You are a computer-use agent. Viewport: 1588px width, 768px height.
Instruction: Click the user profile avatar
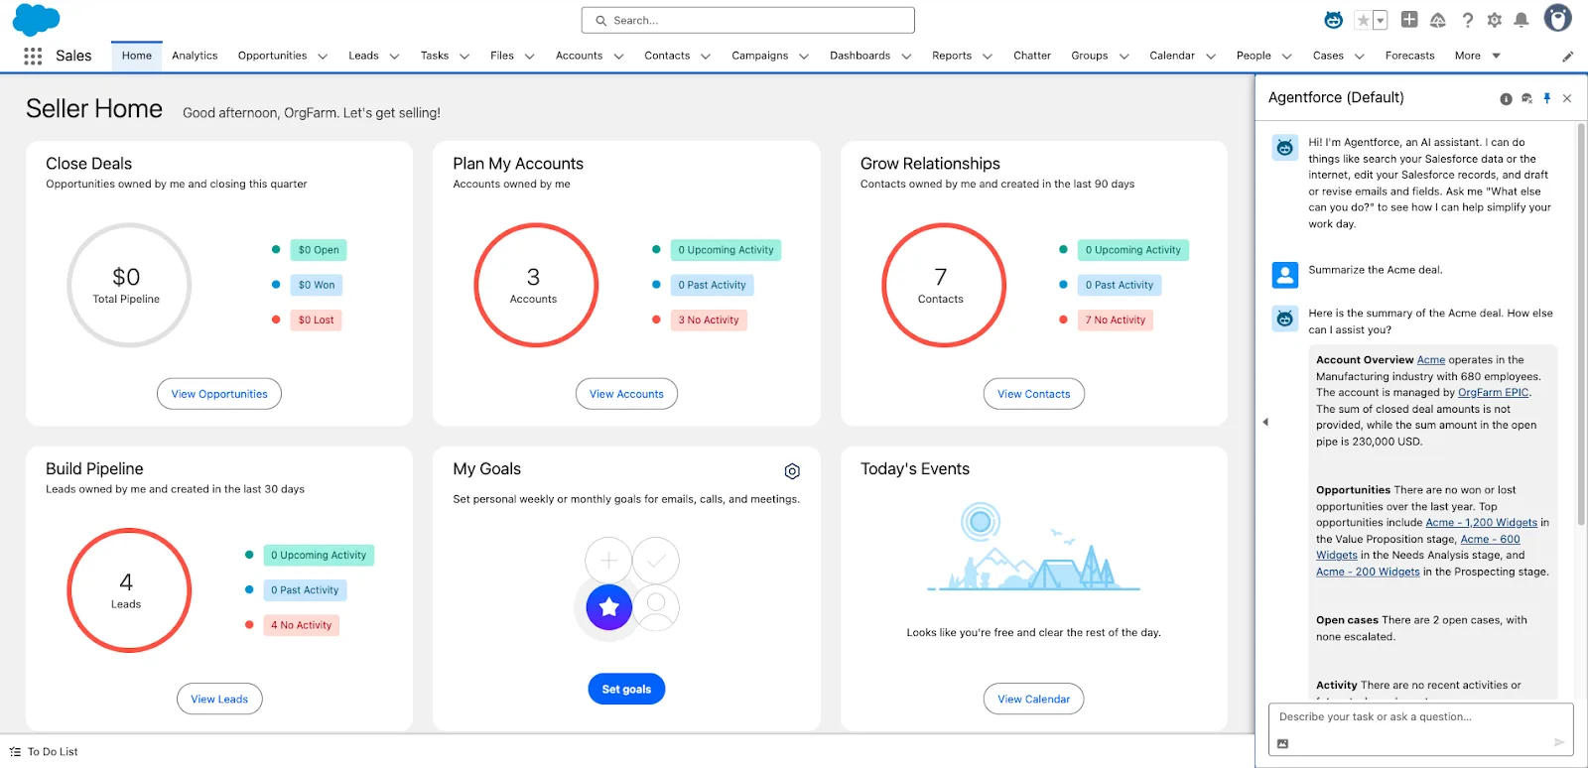[1558, 18]
